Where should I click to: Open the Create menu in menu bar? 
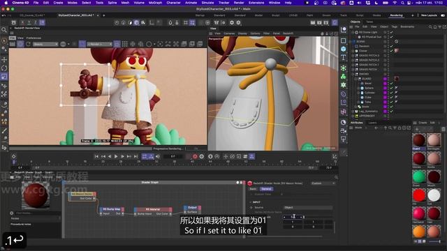pyautogui.click(x=58, y=3)
